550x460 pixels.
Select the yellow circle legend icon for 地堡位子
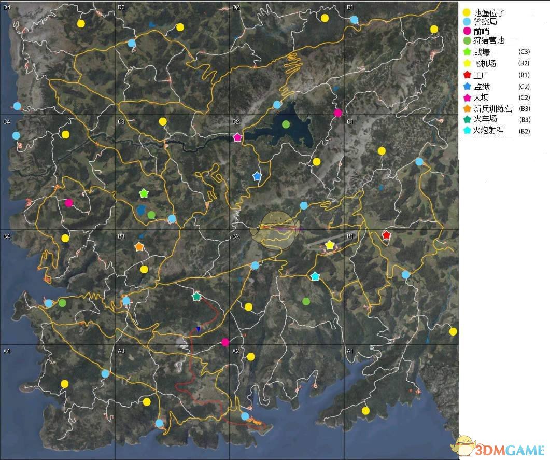(x=467, y=13)
